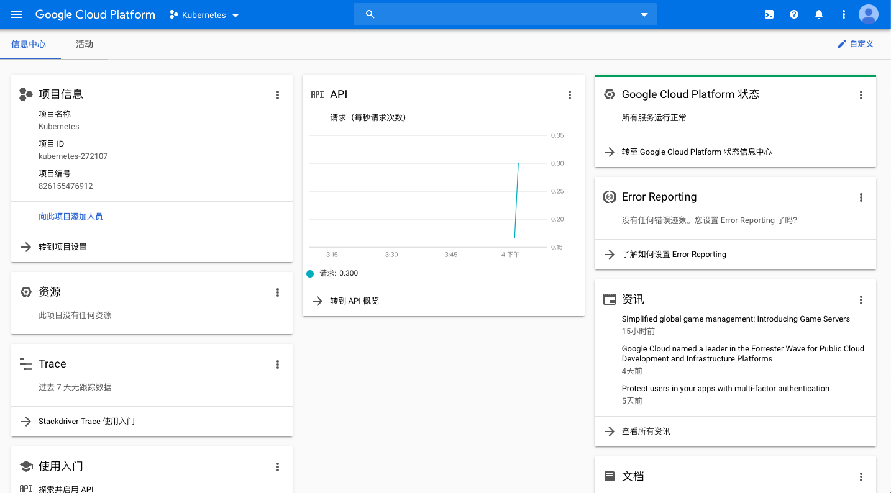Open 资源 card three-dot menu
Screen dimensions: 891x493
[x=278, y=292]
